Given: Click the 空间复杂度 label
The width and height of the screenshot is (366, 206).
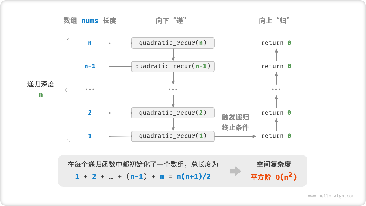Looking at the screenshot, I should [274, 164].
